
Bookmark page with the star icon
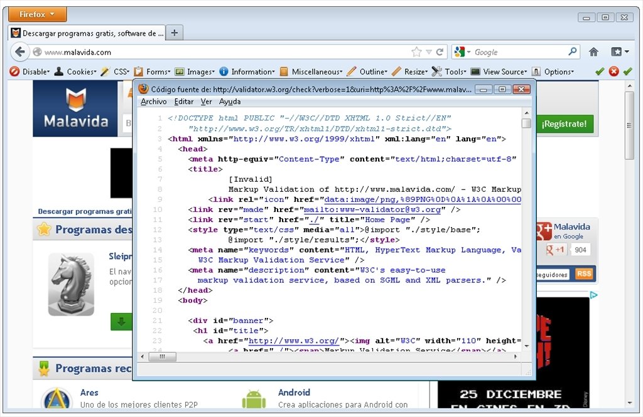(416, 52)
